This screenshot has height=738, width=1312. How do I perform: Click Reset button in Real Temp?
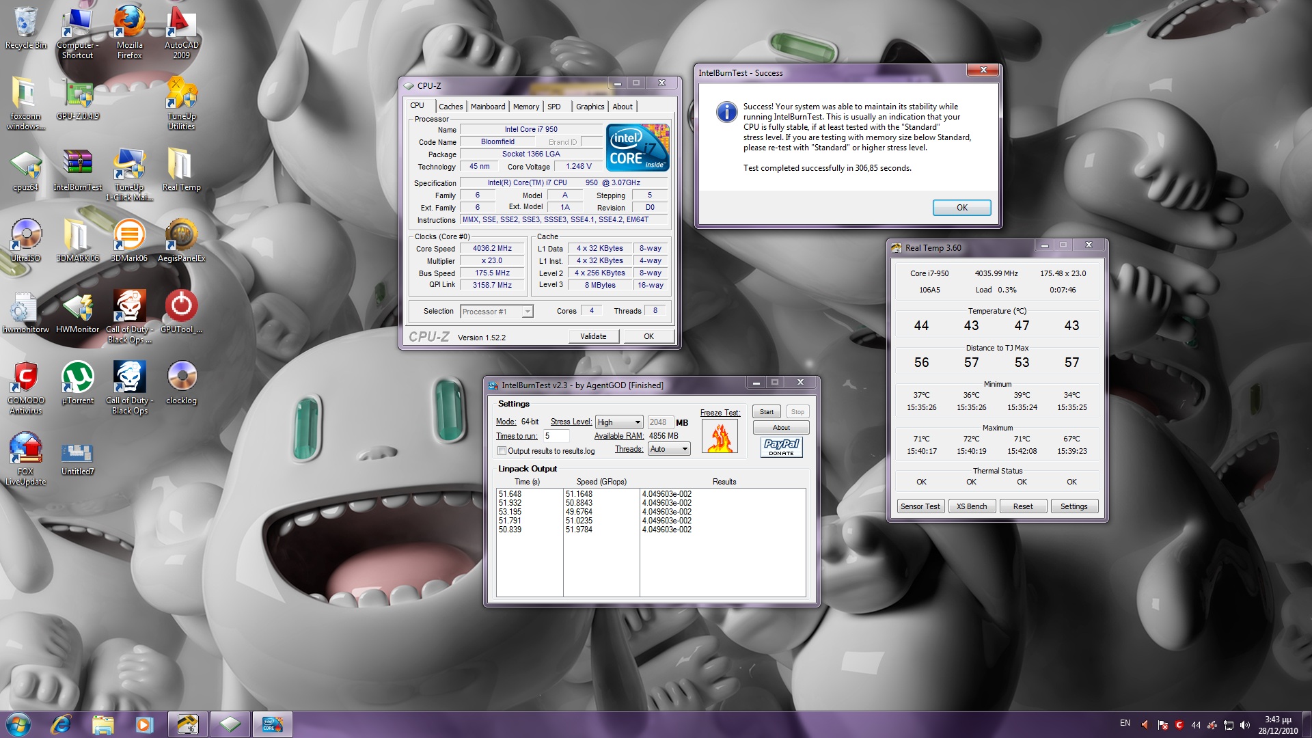[x=1023, y=506]
